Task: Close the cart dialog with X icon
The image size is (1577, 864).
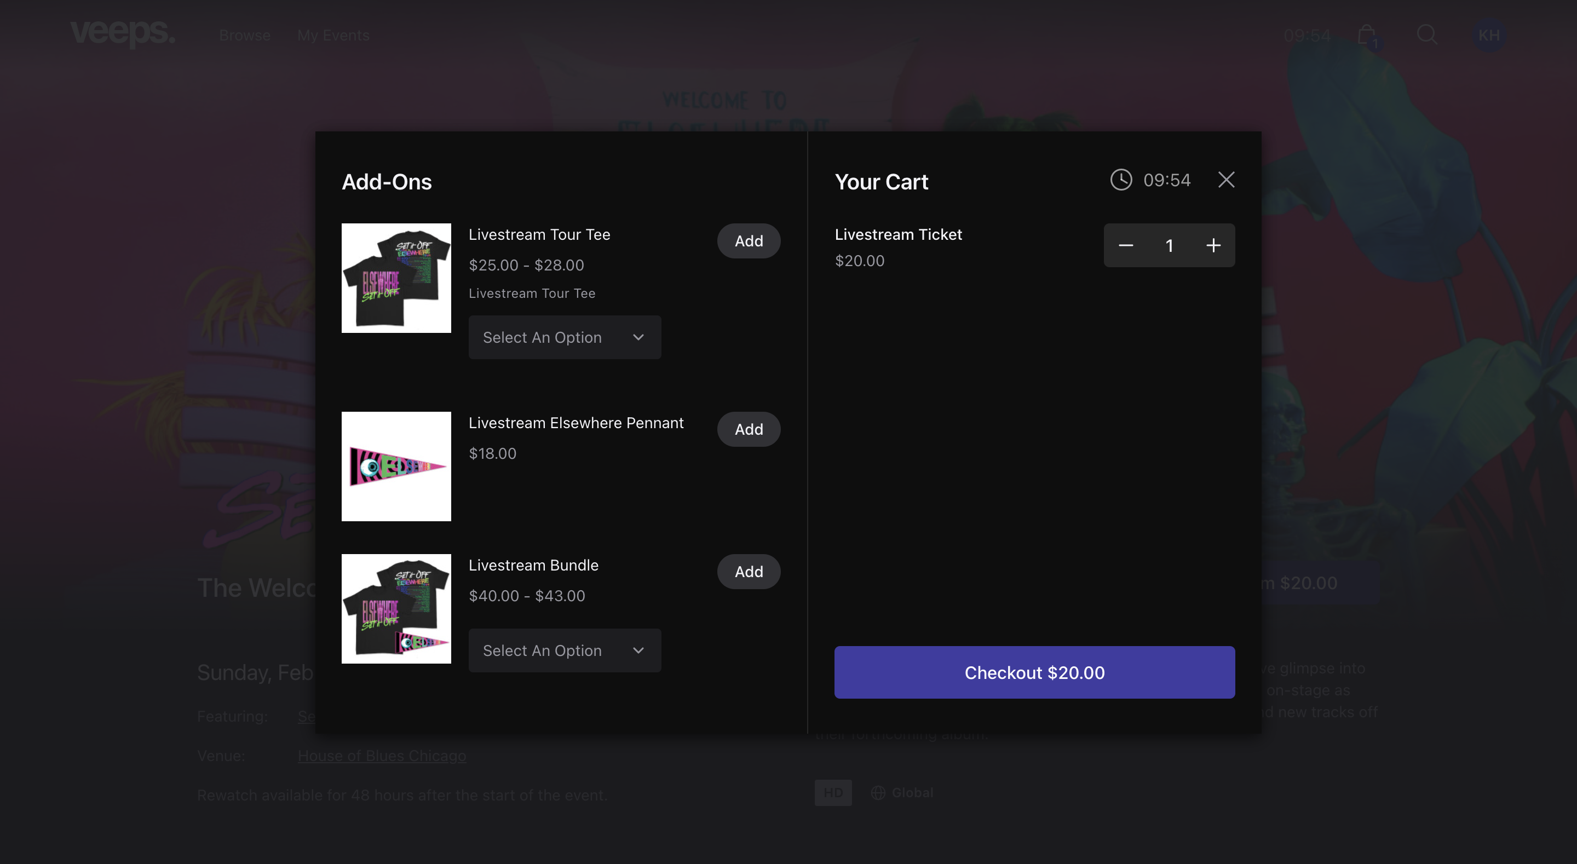Action: click(x=1225, y=180)
